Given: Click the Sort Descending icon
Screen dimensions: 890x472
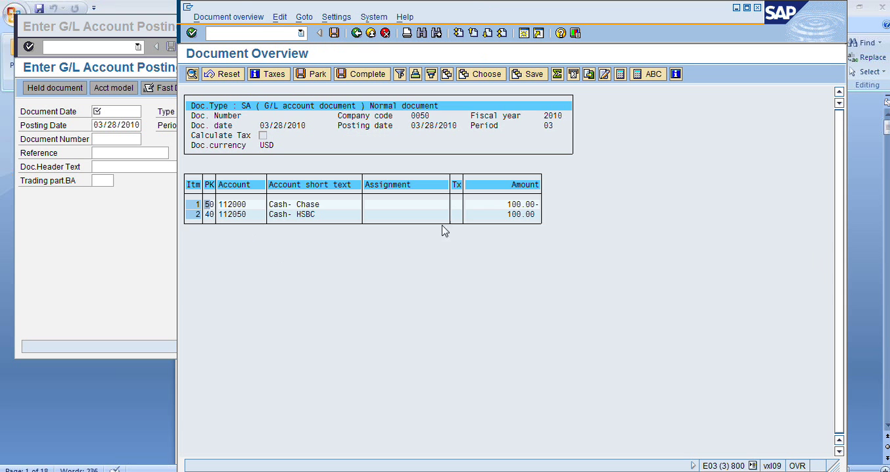Looking at the screenshot, I should click(431, 74).
